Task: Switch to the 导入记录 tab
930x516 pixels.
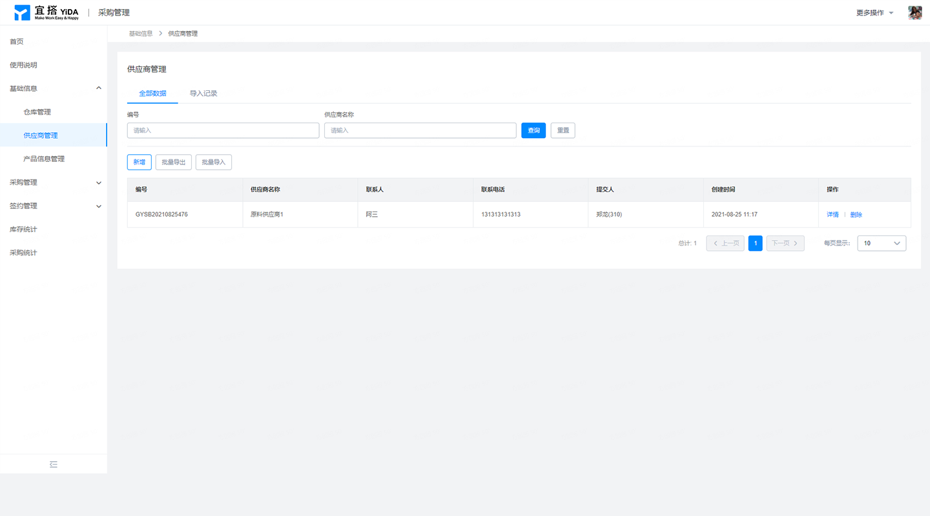Action: tap(203, 94)
